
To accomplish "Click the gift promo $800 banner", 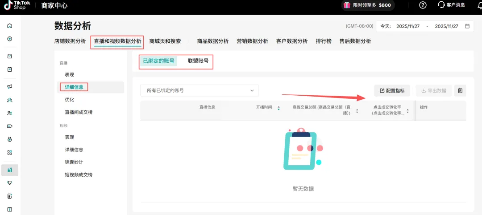I will point(367,5).
